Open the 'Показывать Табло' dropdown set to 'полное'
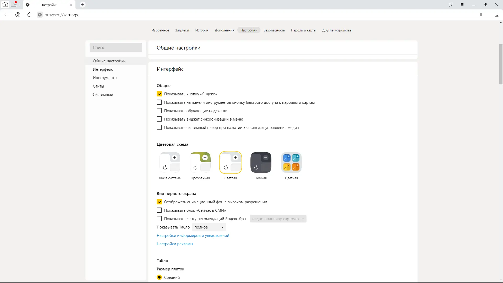This screenshot has width=503, height=283. coord(209,227)
